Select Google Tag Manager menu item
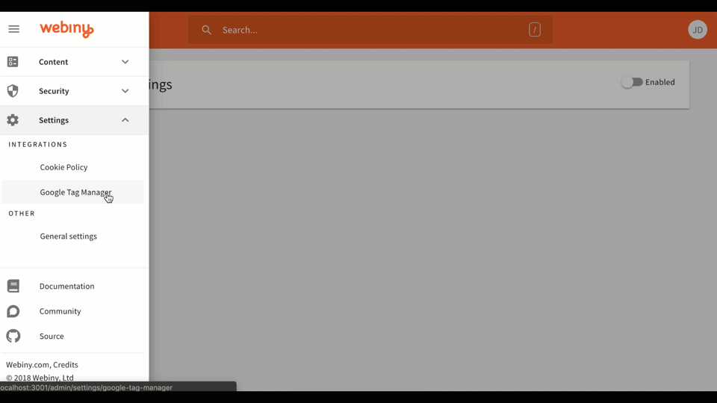The image size is (717, 403). tap(75, 193)
